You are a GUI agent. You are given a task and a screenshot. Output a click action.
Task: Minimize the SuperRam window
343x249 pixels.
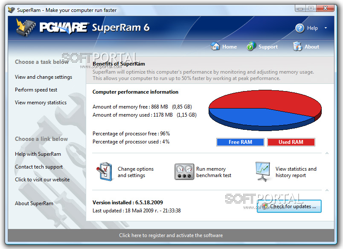pos(300,9)
